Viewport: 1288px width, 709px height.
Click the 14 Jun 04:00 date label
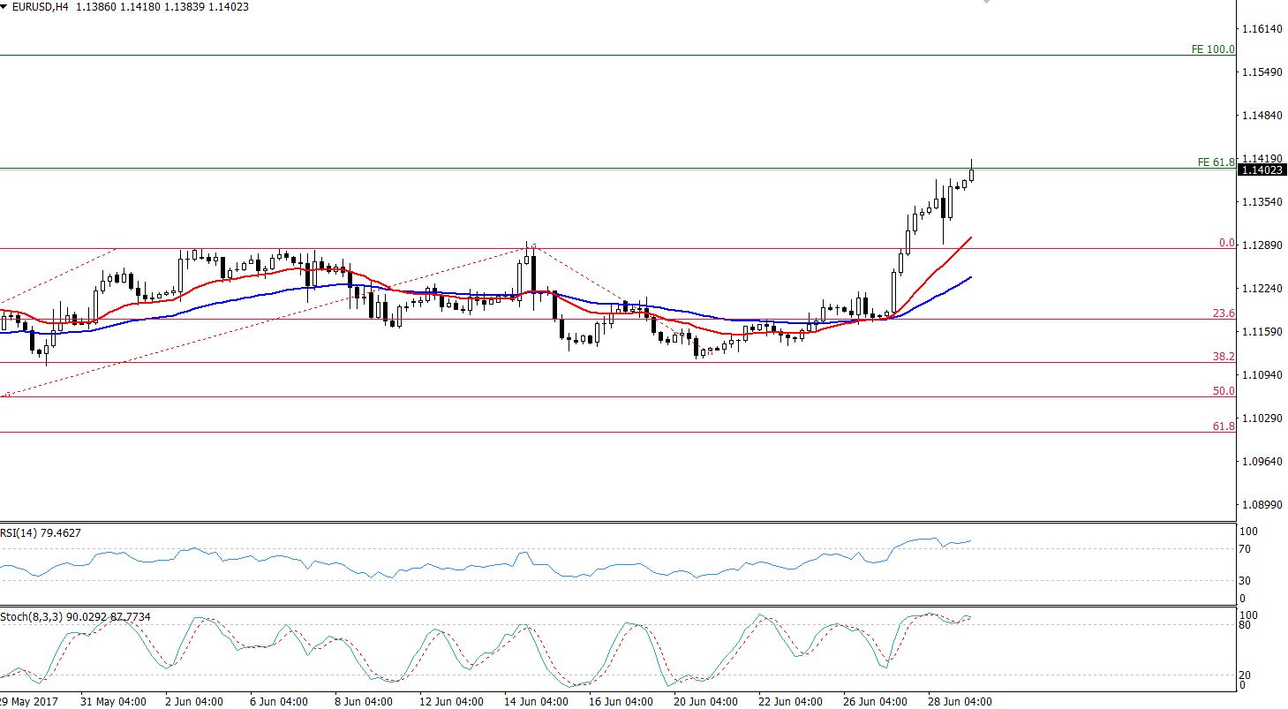pyautogui.click(x=535, y=702)
